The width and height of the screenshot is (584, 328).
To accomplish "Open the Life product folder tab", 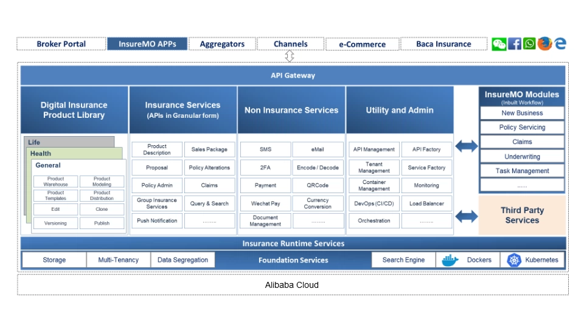I will click(x=69, y=142).
